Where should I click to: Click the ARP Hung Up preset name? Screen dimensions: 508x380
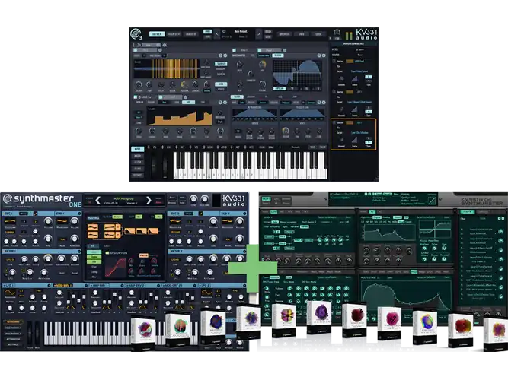tap(123, 198)
